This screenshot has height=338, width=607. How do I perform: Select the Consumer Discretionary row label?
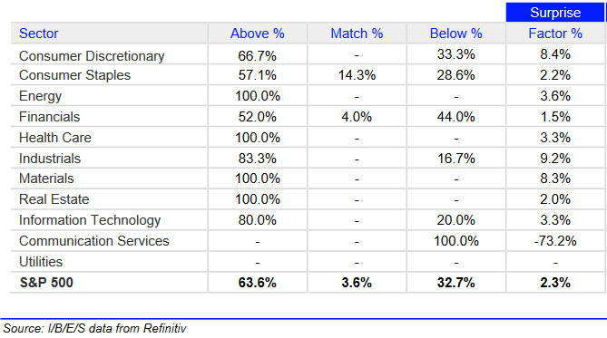(x=92, y=56)
